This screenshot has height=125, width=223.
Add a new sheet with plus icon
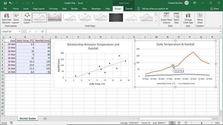tap(45, 118)
